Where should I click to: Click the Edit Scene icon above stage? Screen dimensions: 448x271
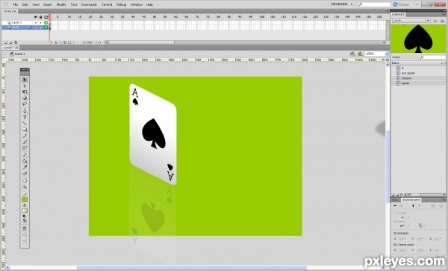coord(353,54)
